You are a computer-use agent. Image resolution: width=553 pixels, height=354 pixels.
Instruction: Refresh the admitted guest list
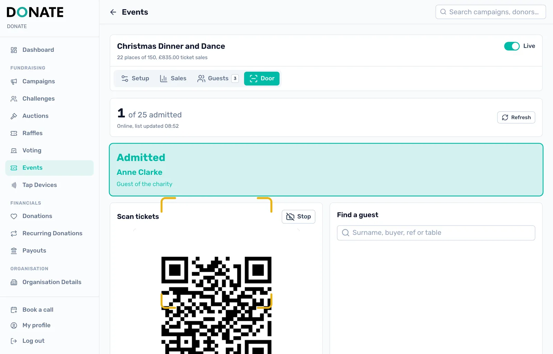(516, 117)
